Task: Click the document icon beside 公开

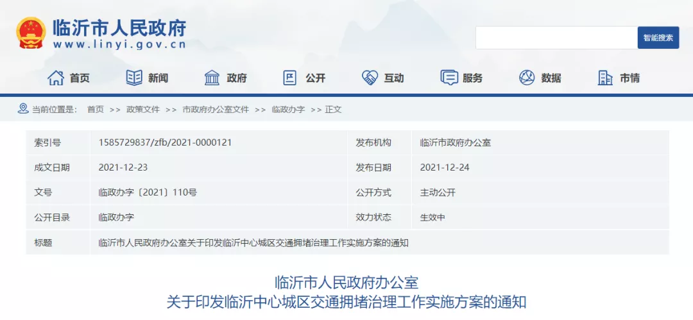Action: pyautogui.click(x=289, y=78)
